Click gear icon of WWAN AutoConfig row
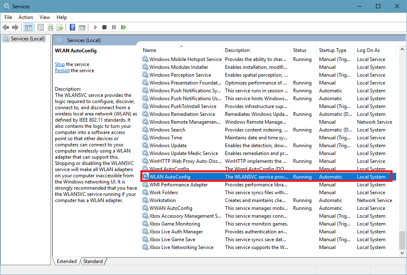 [x=145, y=208]
